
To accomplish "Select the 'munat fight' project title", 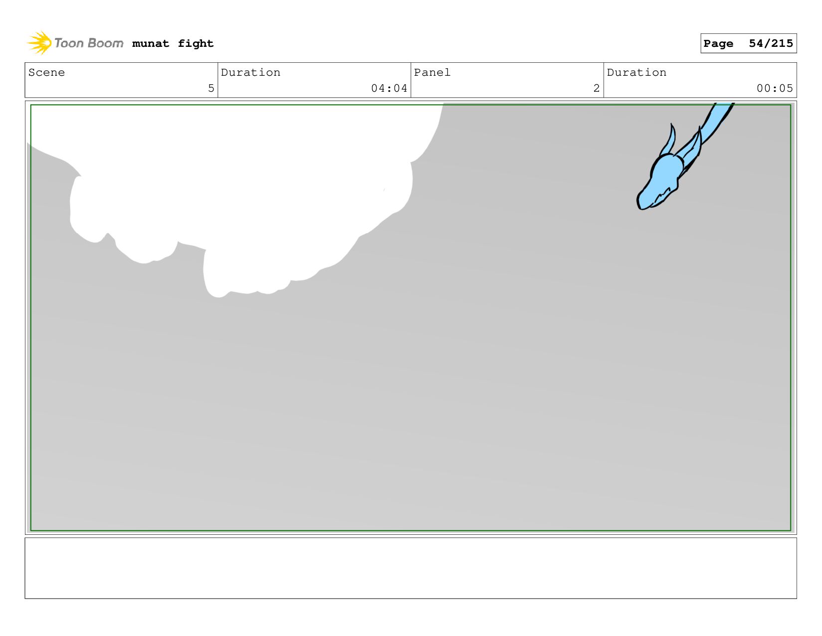I will (173, 43).
